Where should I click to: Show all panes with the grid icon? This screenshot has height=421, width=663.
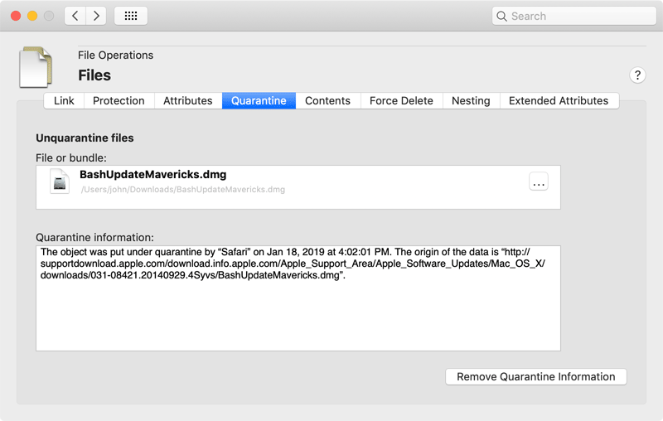(131, 16)
